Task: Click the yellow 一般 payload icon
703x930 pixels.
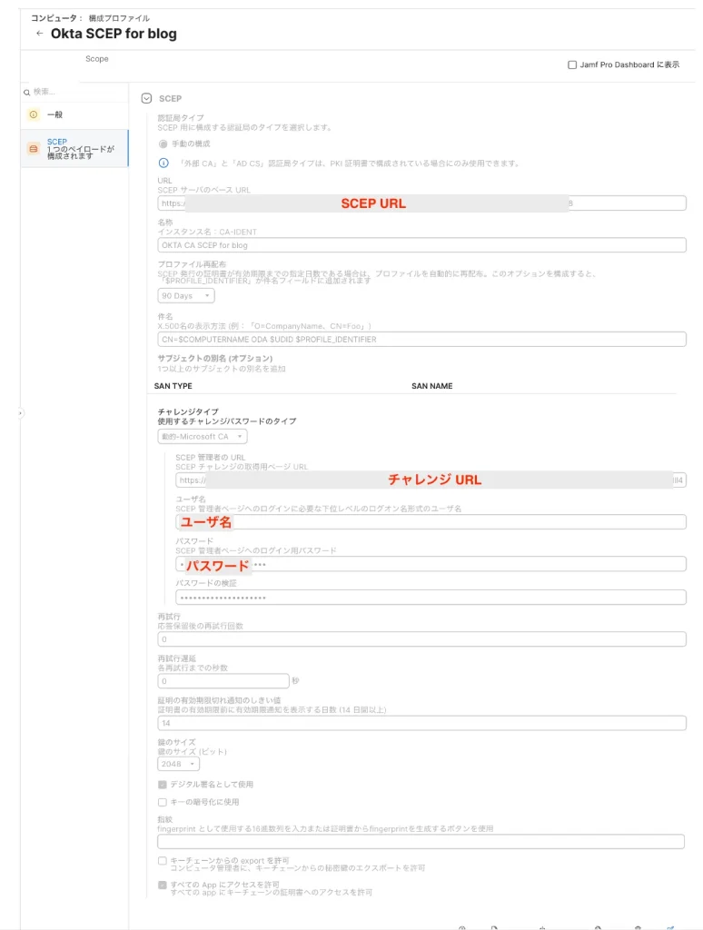Action: pyautogui.click(x=34, y=114)
